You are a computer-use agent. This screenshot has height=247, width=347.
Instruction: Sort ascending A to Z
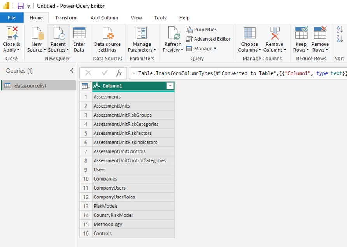click(x=340, y=29)
